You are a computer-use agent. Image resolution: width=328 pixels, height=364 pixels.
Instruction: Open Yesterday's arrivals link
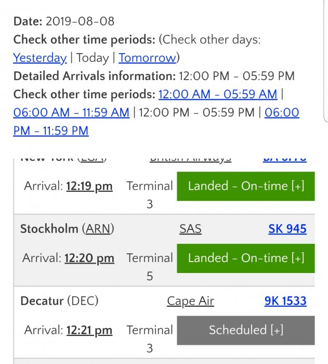[x=40, y=58]
